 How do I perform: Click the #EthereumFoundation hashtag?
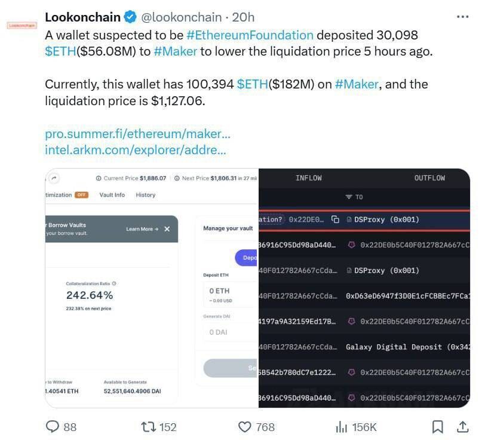coord(250,35)
